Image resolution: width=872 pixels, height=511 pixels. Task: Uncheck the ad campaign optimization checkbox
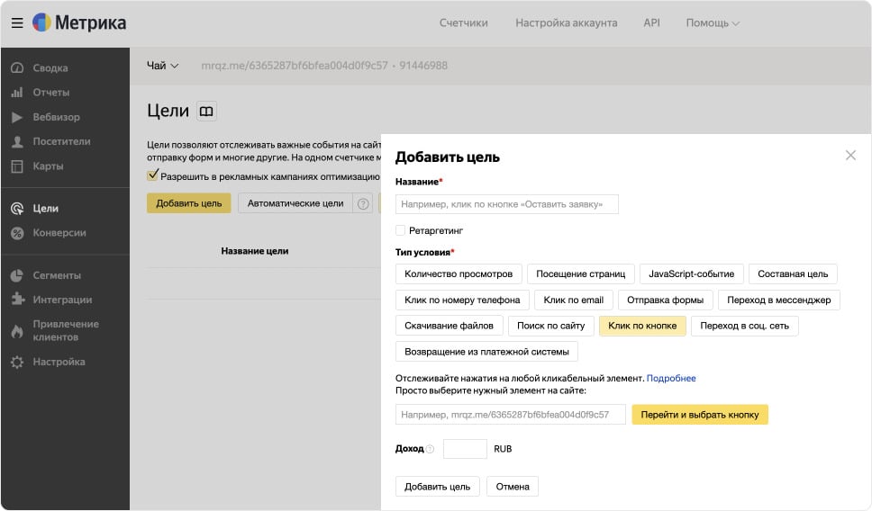[153, 176]
